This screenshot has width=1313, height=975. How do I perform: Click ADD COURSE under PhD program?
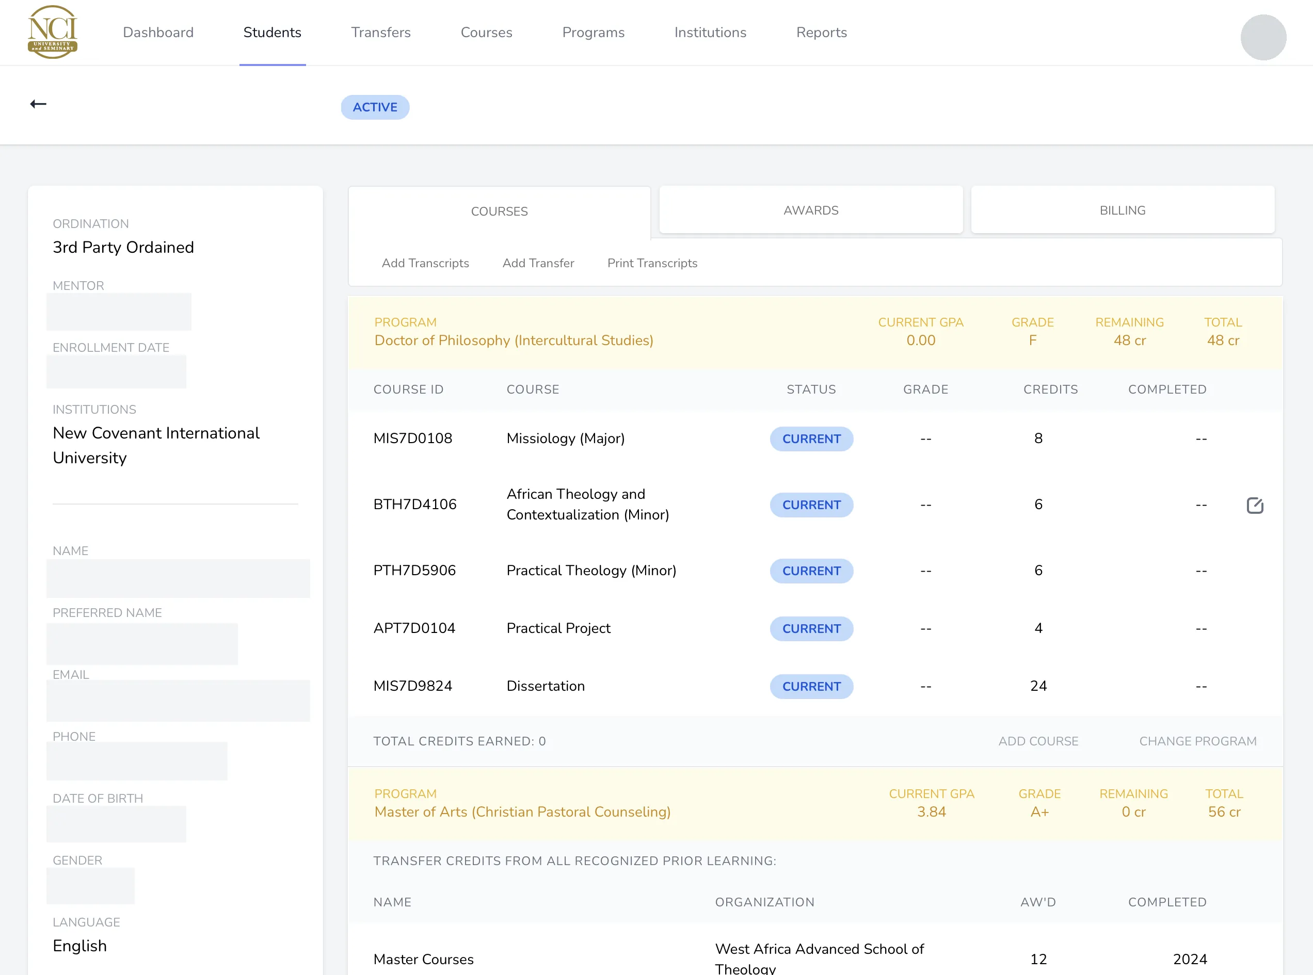click(1038, 741)
